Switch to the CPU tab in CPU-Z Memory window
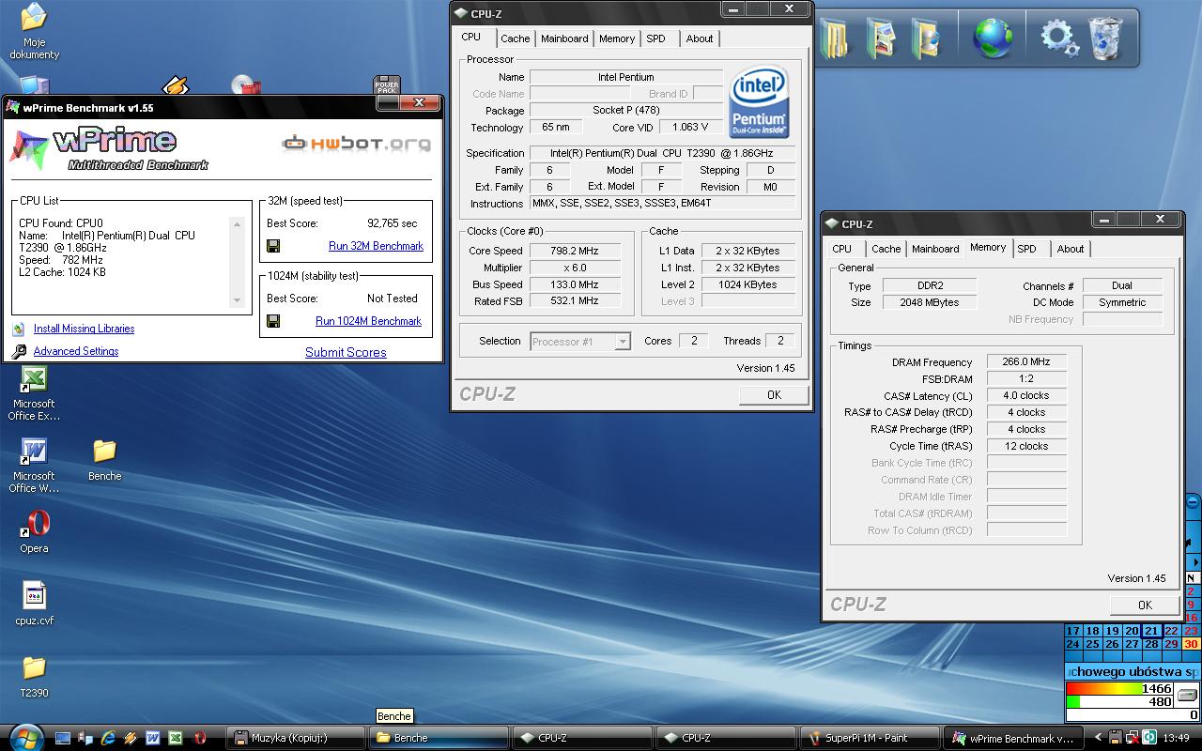The width and height of the screenshot is (1202, 751). tap(842, 249)
